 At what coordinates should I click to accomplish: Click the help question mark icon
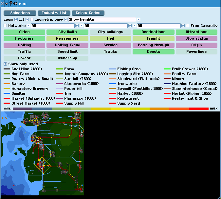click(11, 4)
